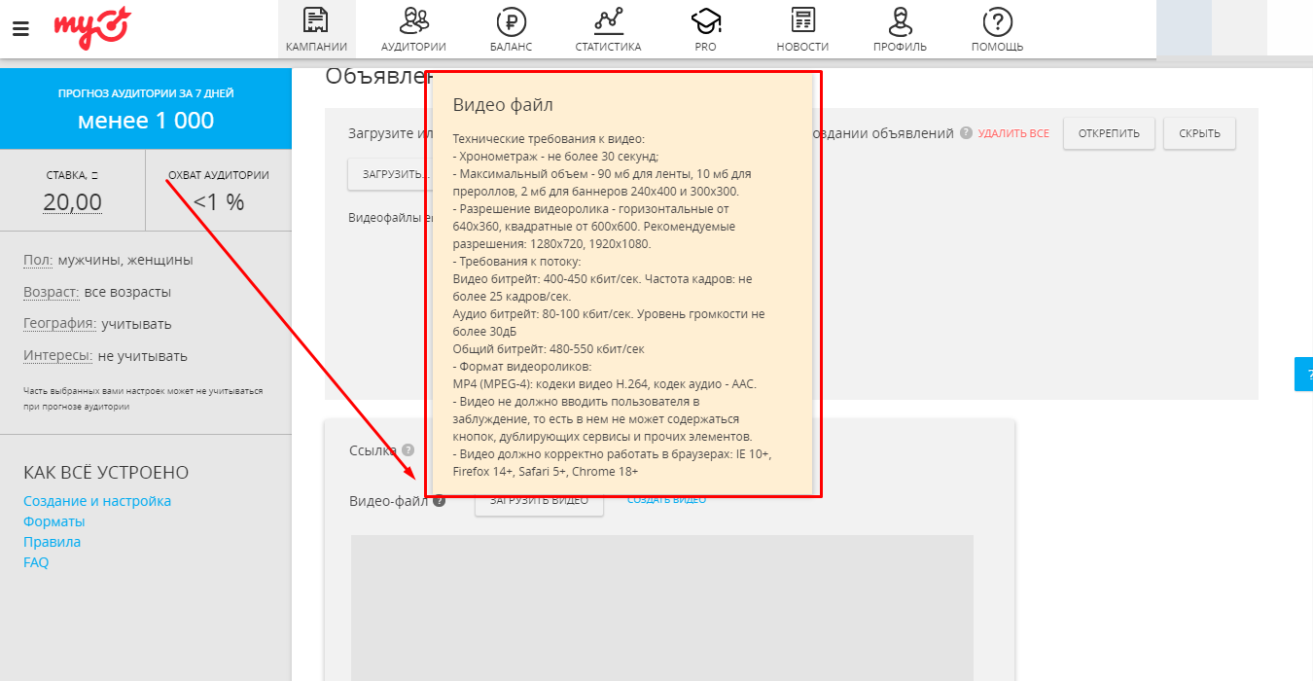Open the Помощь question mark icon
Viewport: 1313px width, 681px height.
point(997,20)
